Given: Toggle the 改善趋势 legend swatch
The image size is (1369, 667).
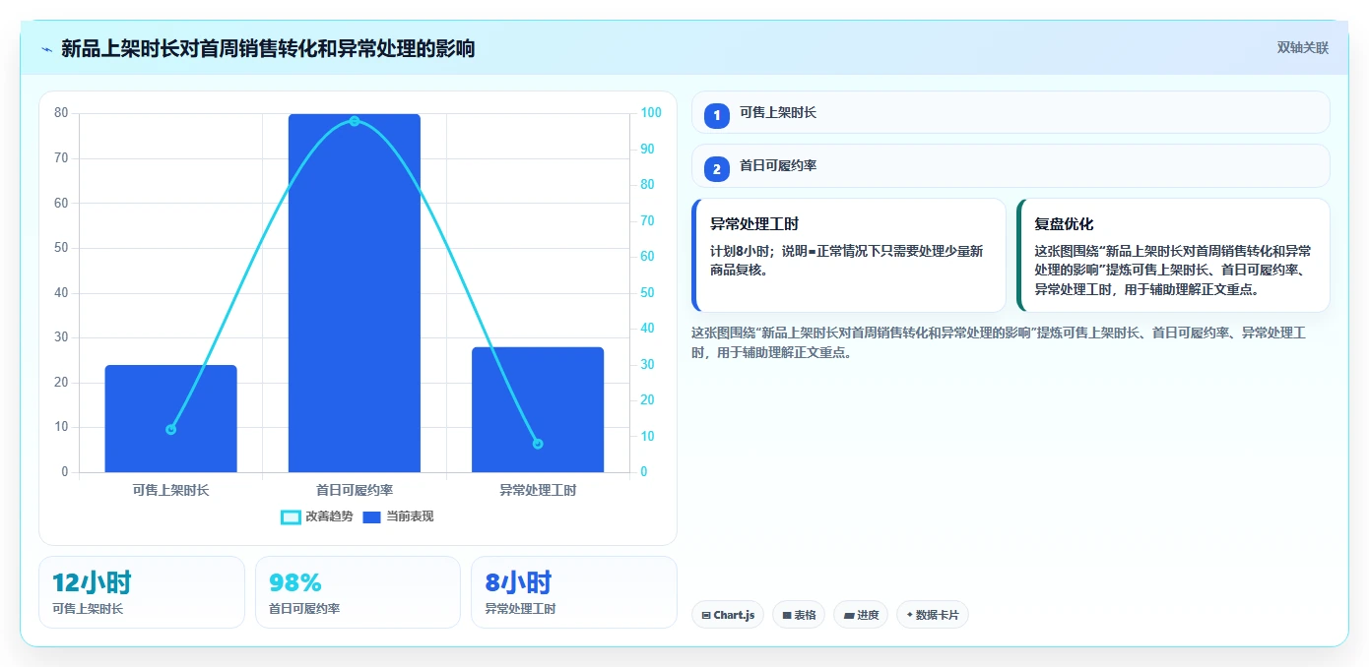Looking at the screenshot, I should click(x=291, y=517).
